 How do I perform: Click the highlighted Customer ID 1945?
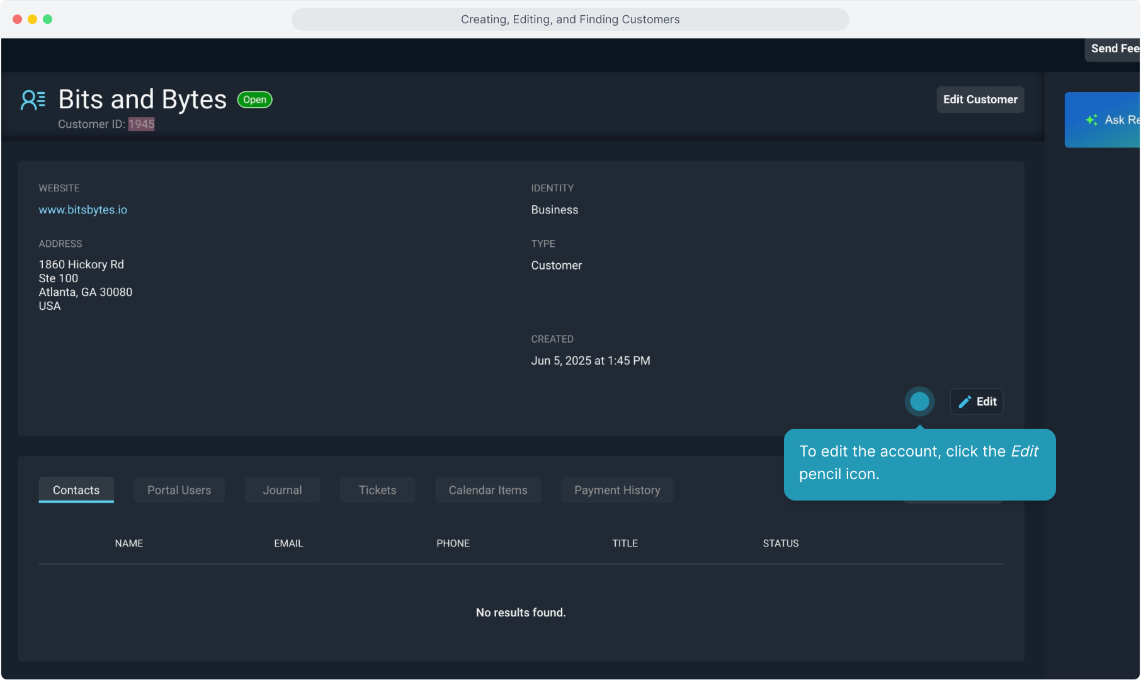click(141, 124)
